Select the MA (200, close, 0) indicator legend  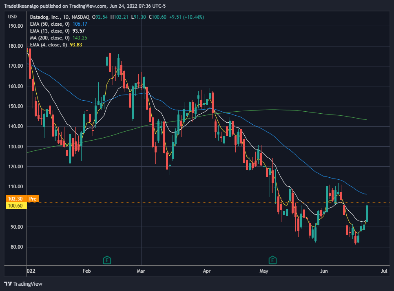tap(50, 38)
